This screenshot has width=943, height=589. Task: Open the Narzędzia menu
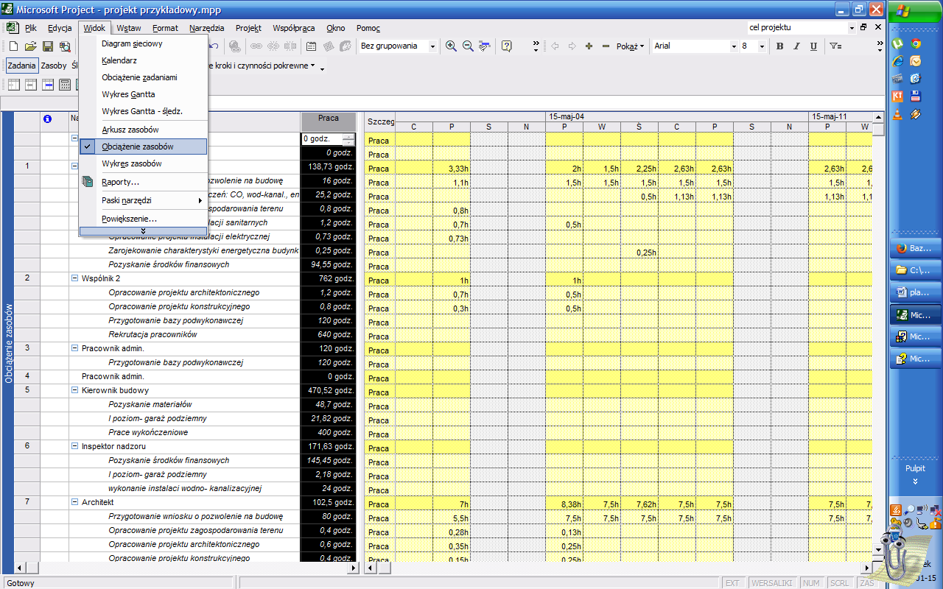coord(206,28)
